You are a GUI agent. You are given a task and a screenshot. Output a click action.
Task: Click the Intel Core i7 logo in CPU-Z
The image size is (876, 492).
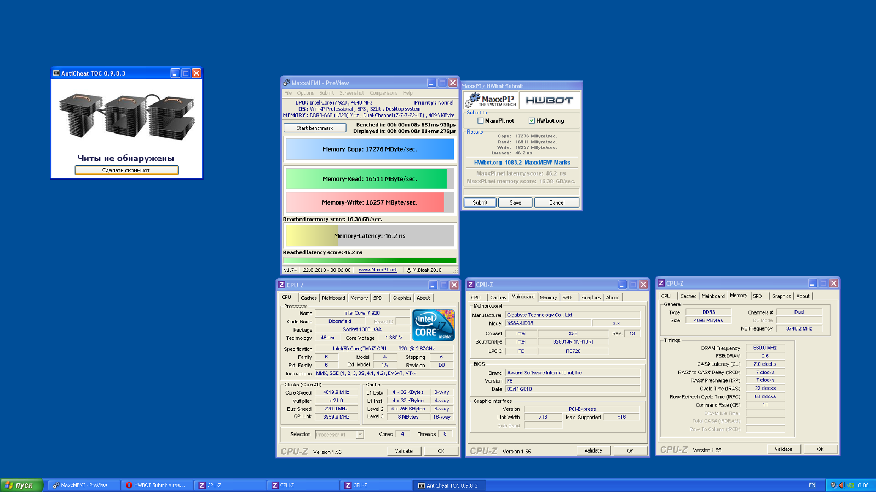click(433, 325)
